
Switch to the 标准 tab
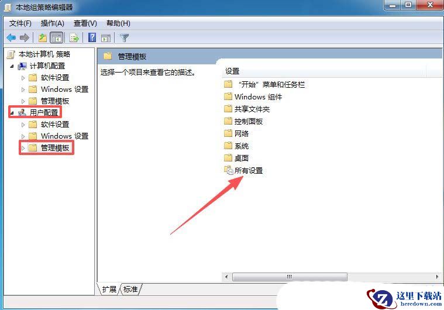coord(130,289)
